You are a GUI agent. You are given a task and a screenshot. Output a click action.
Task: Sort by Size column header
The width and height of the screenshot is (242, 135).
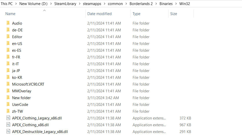(x=174, y=14)
